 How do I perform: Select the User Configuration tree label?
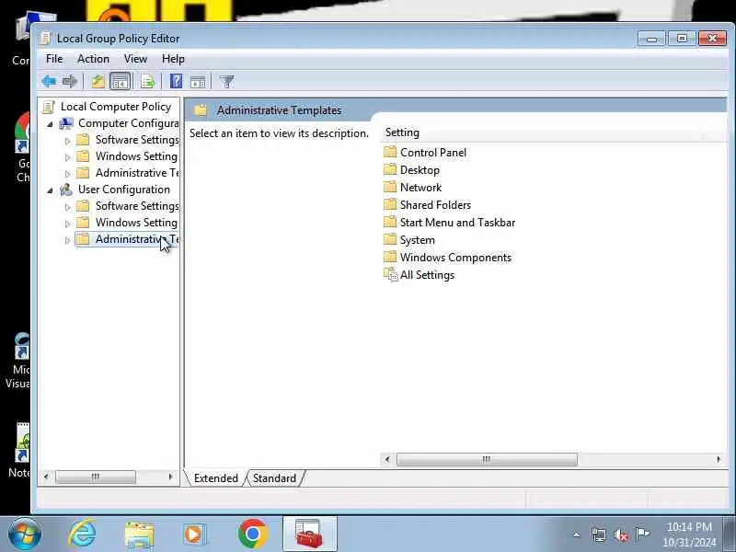pos(124,190)
